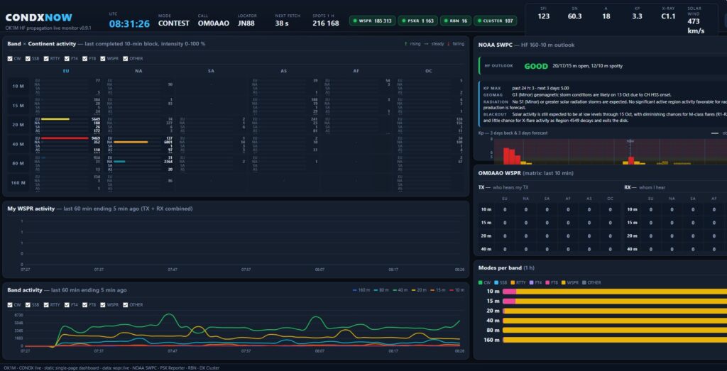Click the teal NA 80 M intensity bar
Image resolution: width=727 pixels, height=371 pixels.
point(119,161)
